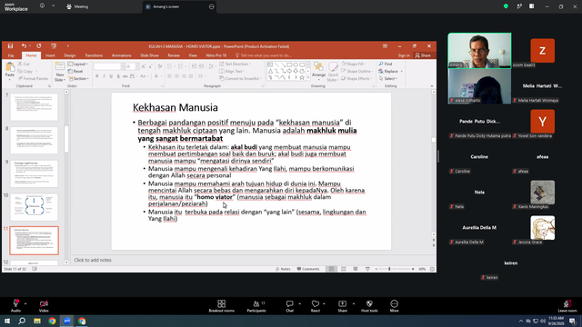Click the Save icon in PowerPoint title bar
The height and width of the screenshot is (327, 582).
10,46
